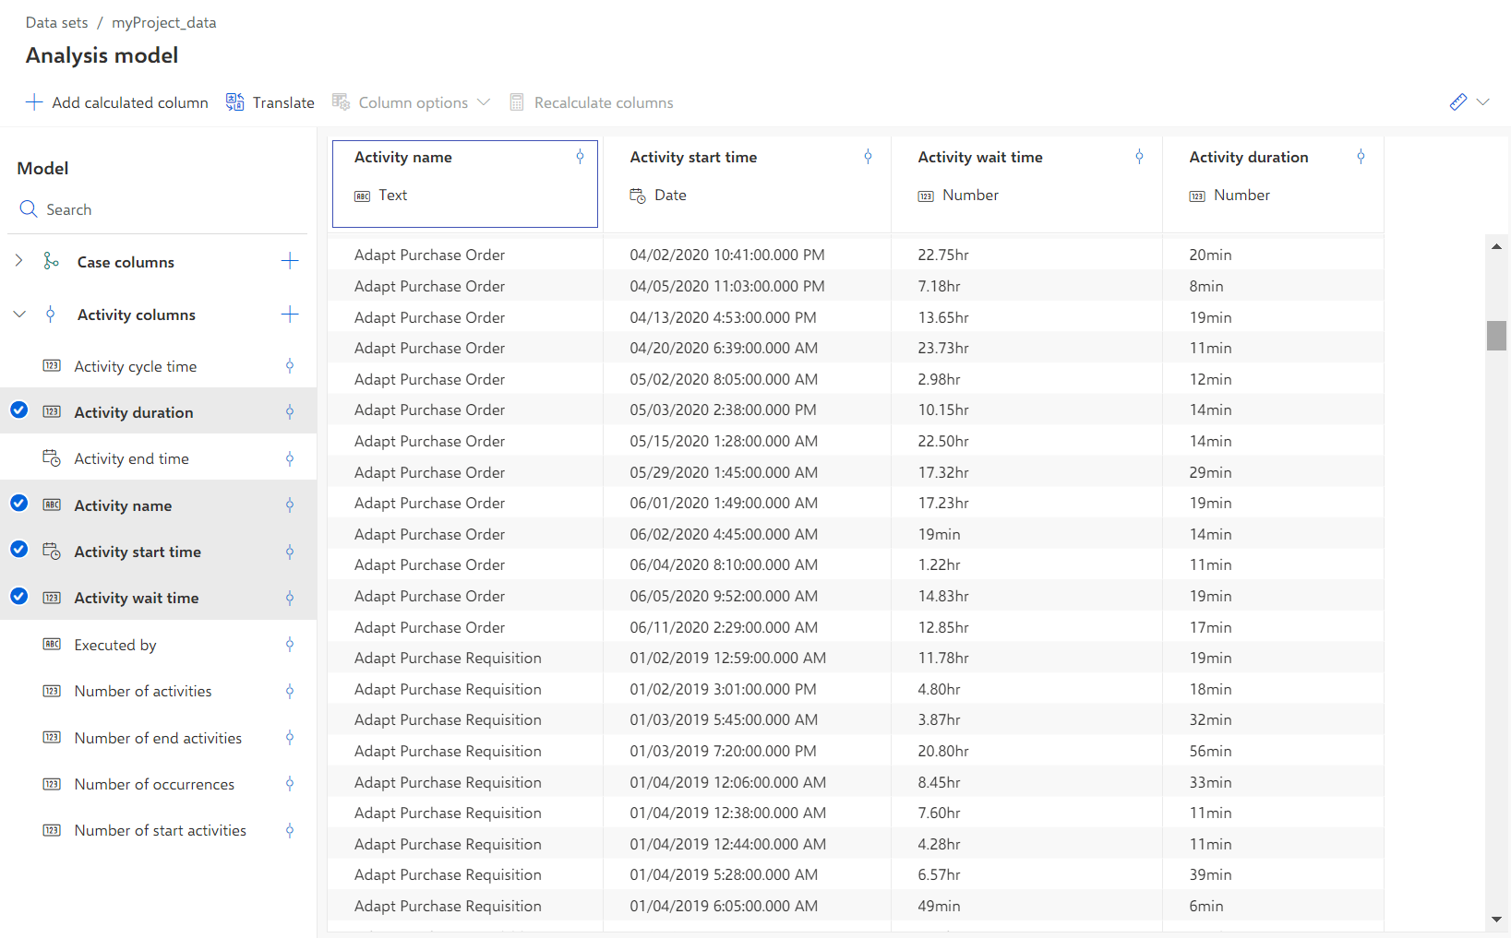1511x938 pixels.
Task: Click the Activity duration column header
Action: click(x=1273, y=184)
